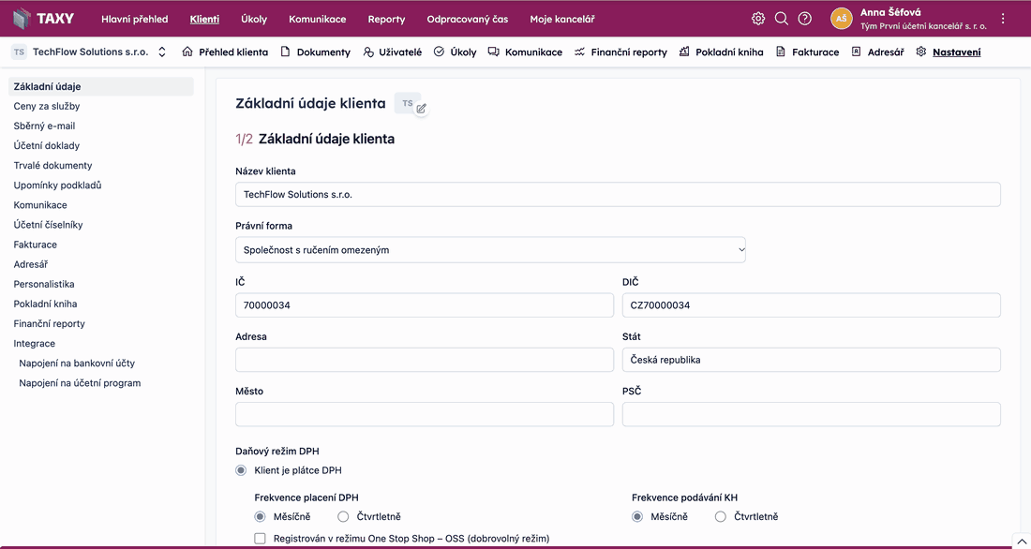Open the Právní forma dropdown

point(490,250)
